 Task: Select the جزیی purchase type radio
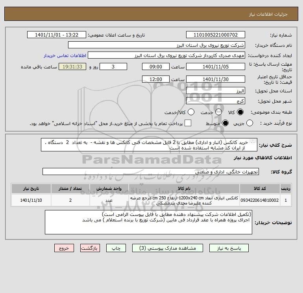[x=249, y=123]
